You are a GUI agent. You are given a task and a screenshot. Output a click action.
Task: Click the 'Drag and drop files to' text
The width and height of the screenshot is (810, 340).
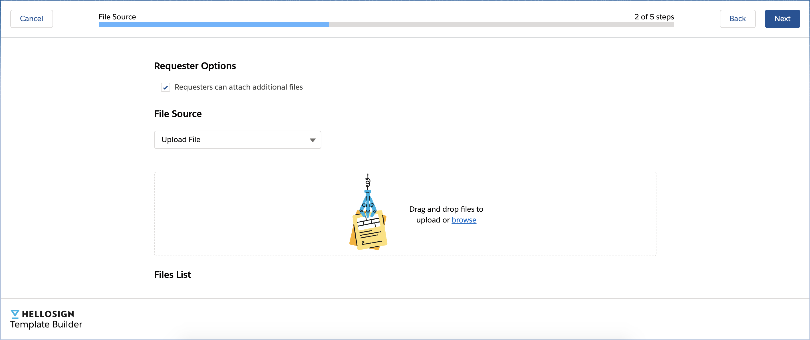tap(446, 209)
